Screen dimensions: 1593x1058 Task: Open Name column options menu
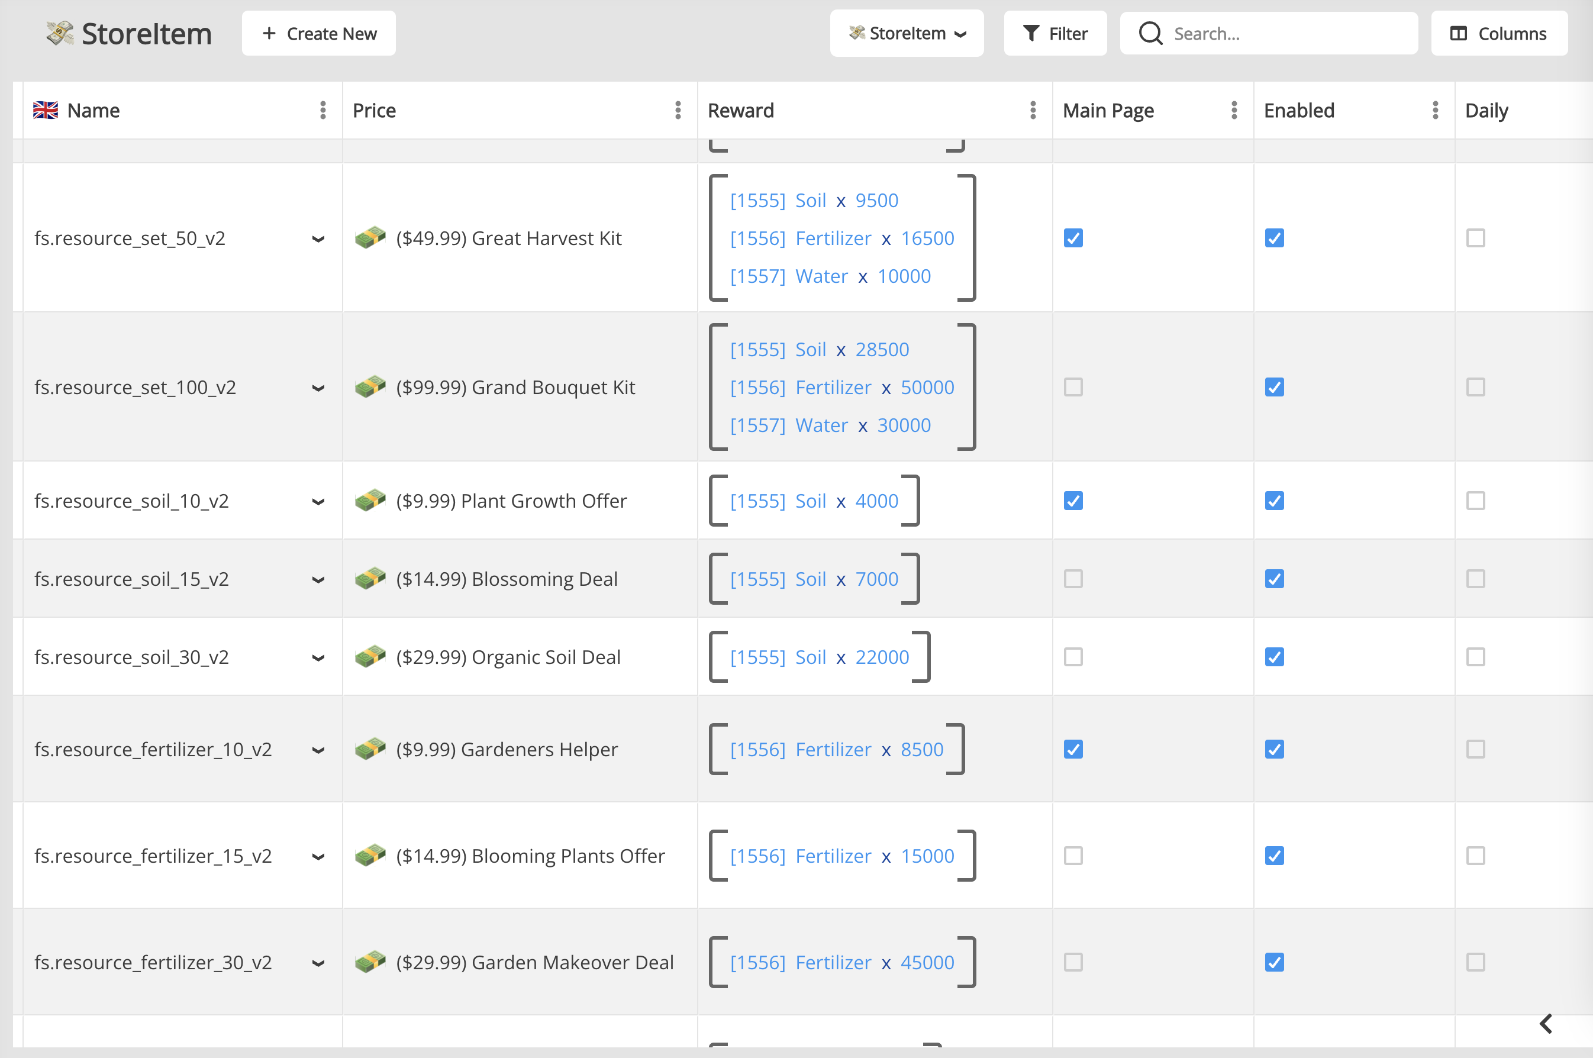(323, 110)
